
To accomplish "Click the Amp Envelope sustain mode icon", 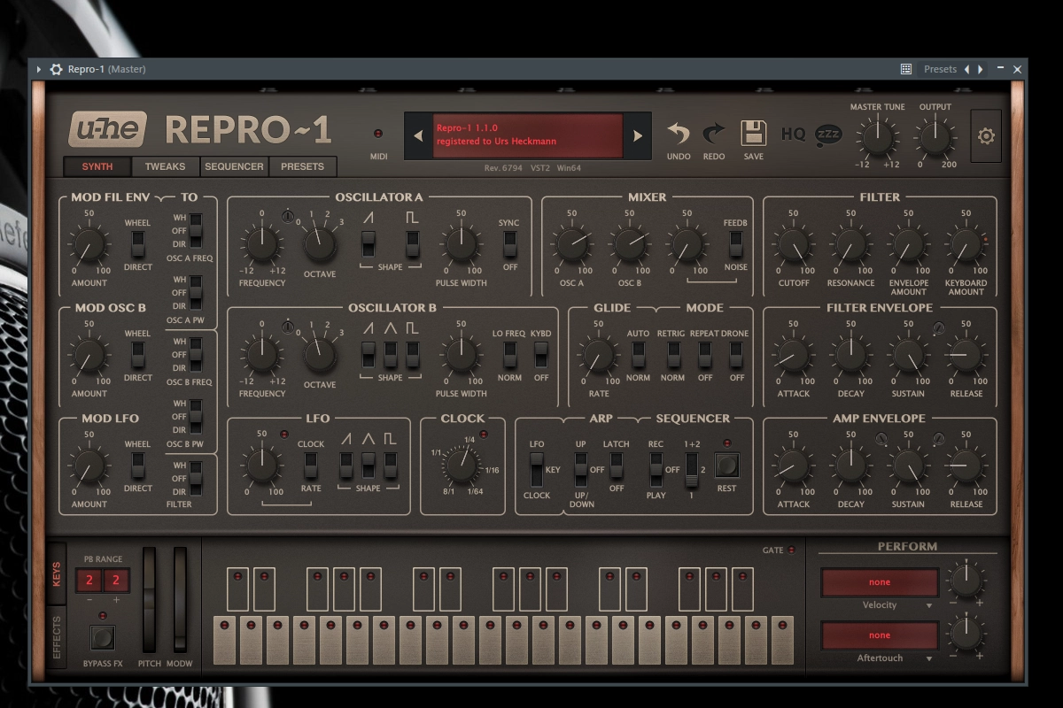I will (881, 438).
